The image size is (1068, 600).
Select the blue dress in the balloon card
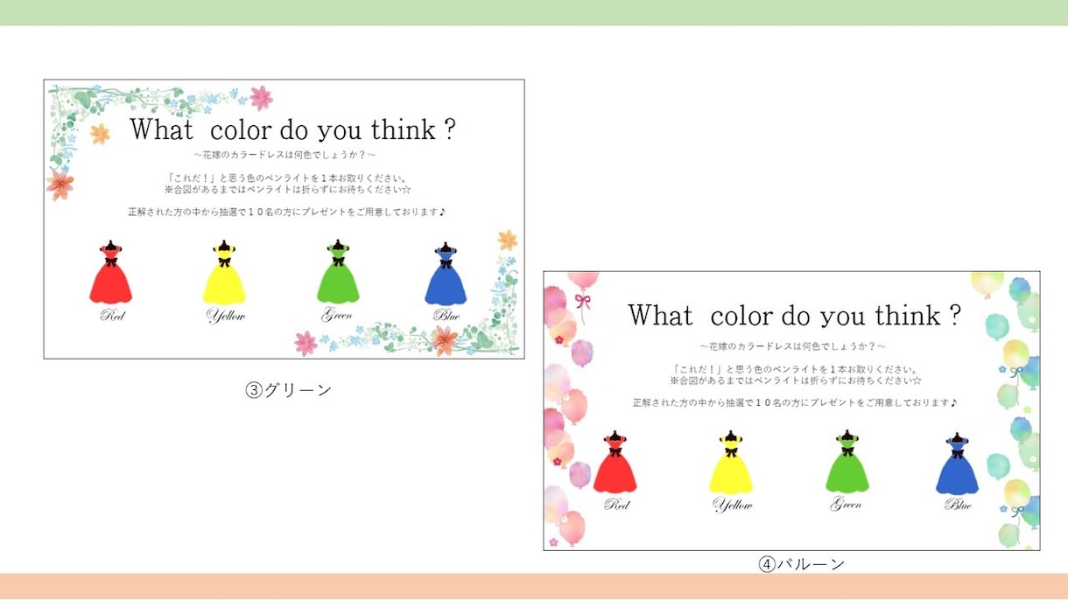957,462
